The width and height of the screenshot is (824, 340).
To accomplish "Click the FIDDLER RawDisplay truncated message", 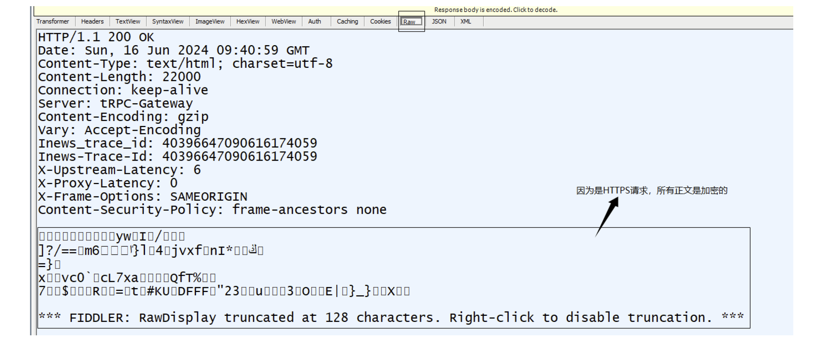I will point(391,318).
